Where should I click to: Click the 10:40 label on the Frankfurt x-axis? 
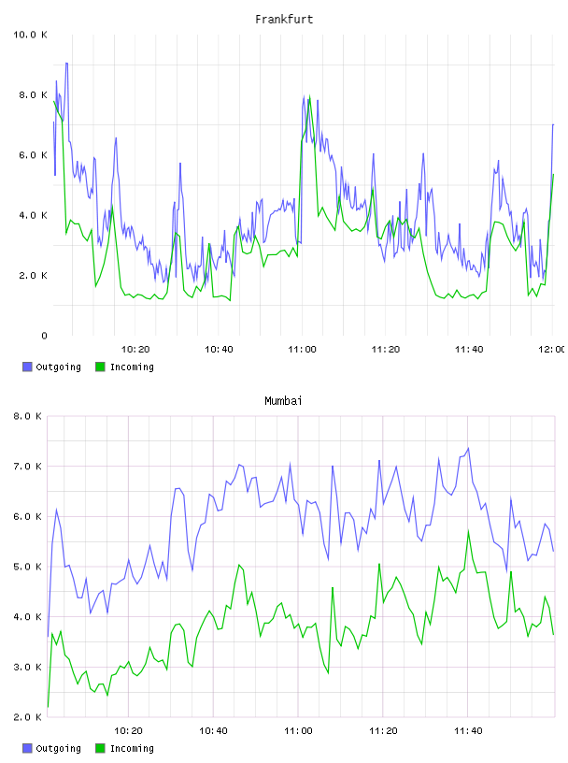pyautogui.click(x=219, y=350)
